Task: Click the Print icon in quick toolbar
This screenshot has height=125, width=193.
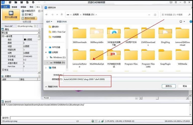Action: [x=33, y=2]
